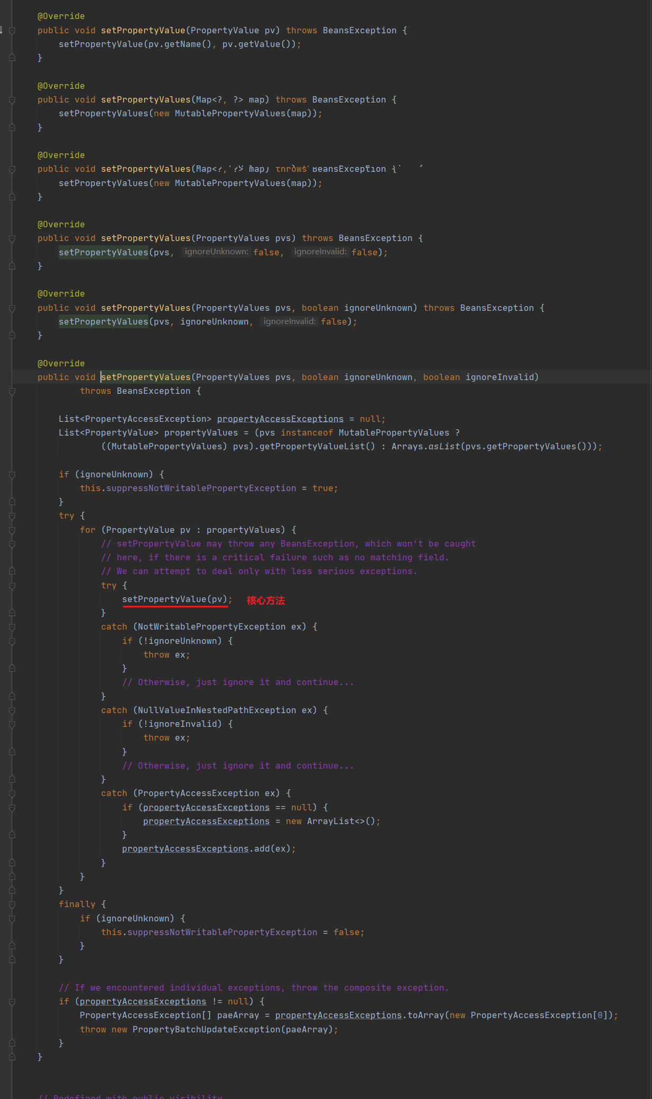This screenshot has height=1099, width=652.
Task: Collapse the 'if (!ignoreUnknown)' block
Action: pos(12,641)
